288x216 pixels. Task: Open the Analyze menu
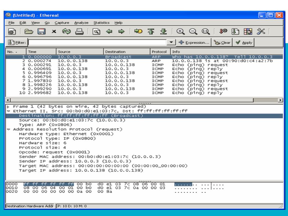pos(81,22)
